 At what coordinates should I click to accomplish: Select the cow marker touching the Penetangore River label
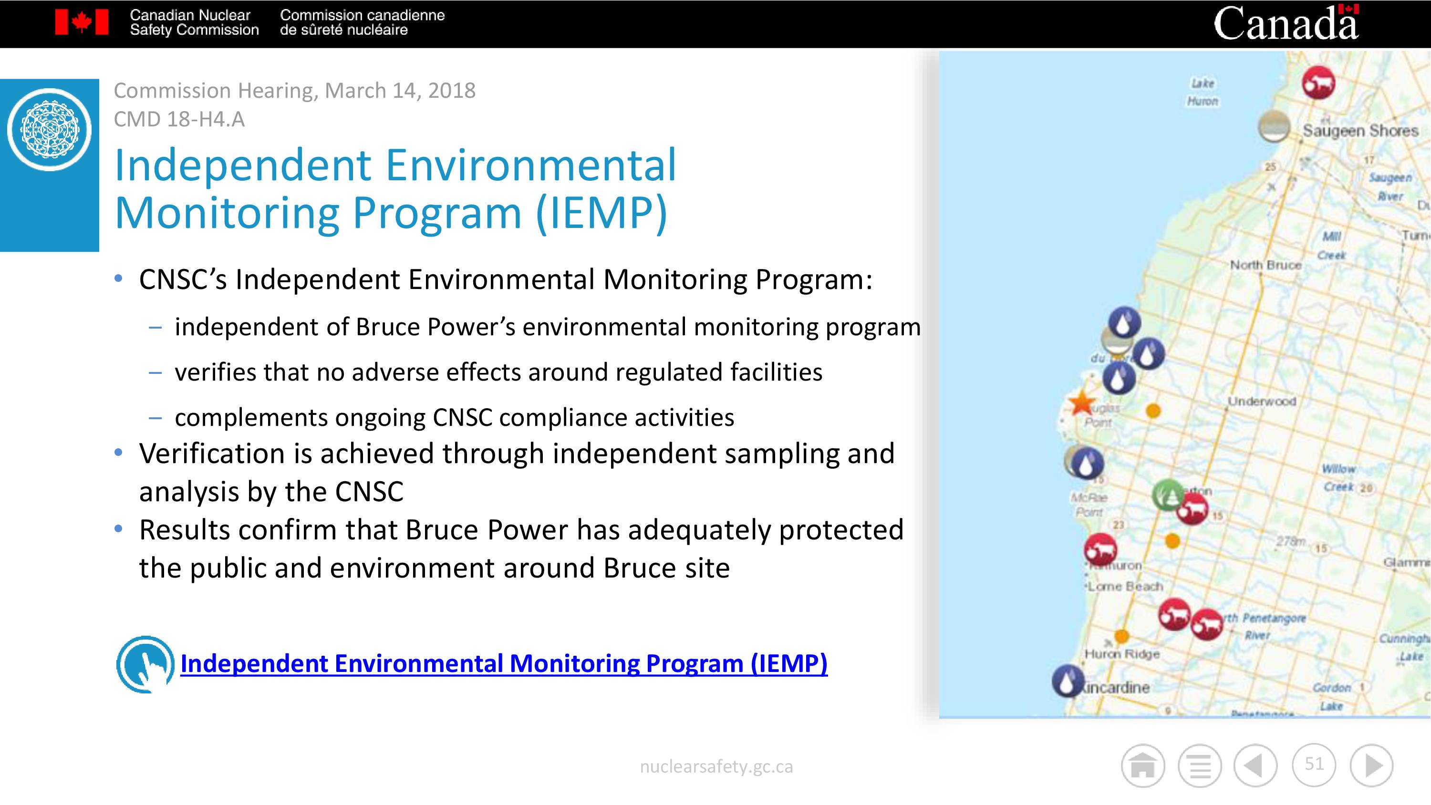pyautogui.click(x=1207, y=625)
